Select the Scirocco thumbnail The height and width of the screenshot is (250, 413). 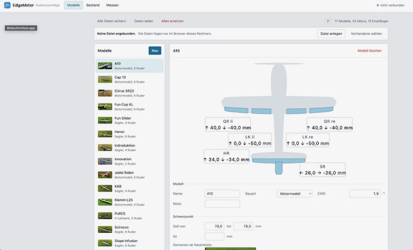[105, 229]
